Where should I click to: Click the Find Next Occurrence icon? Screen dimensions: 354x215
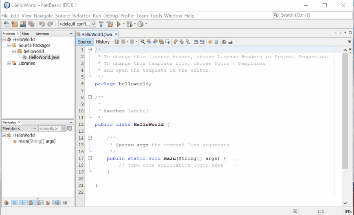coord(155,42)
